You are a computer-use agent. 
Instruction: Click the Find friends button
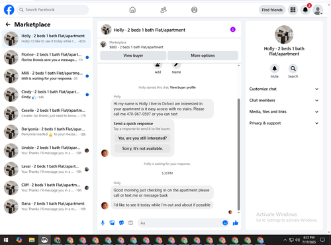coord(272,10)
